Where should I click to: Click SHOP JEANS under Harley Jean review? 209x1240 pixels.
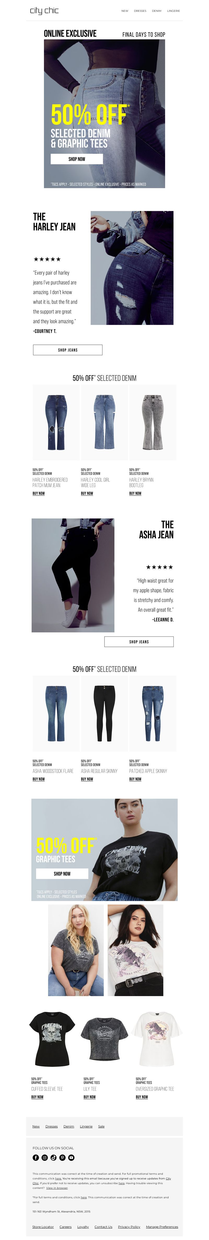pos(68,350)
